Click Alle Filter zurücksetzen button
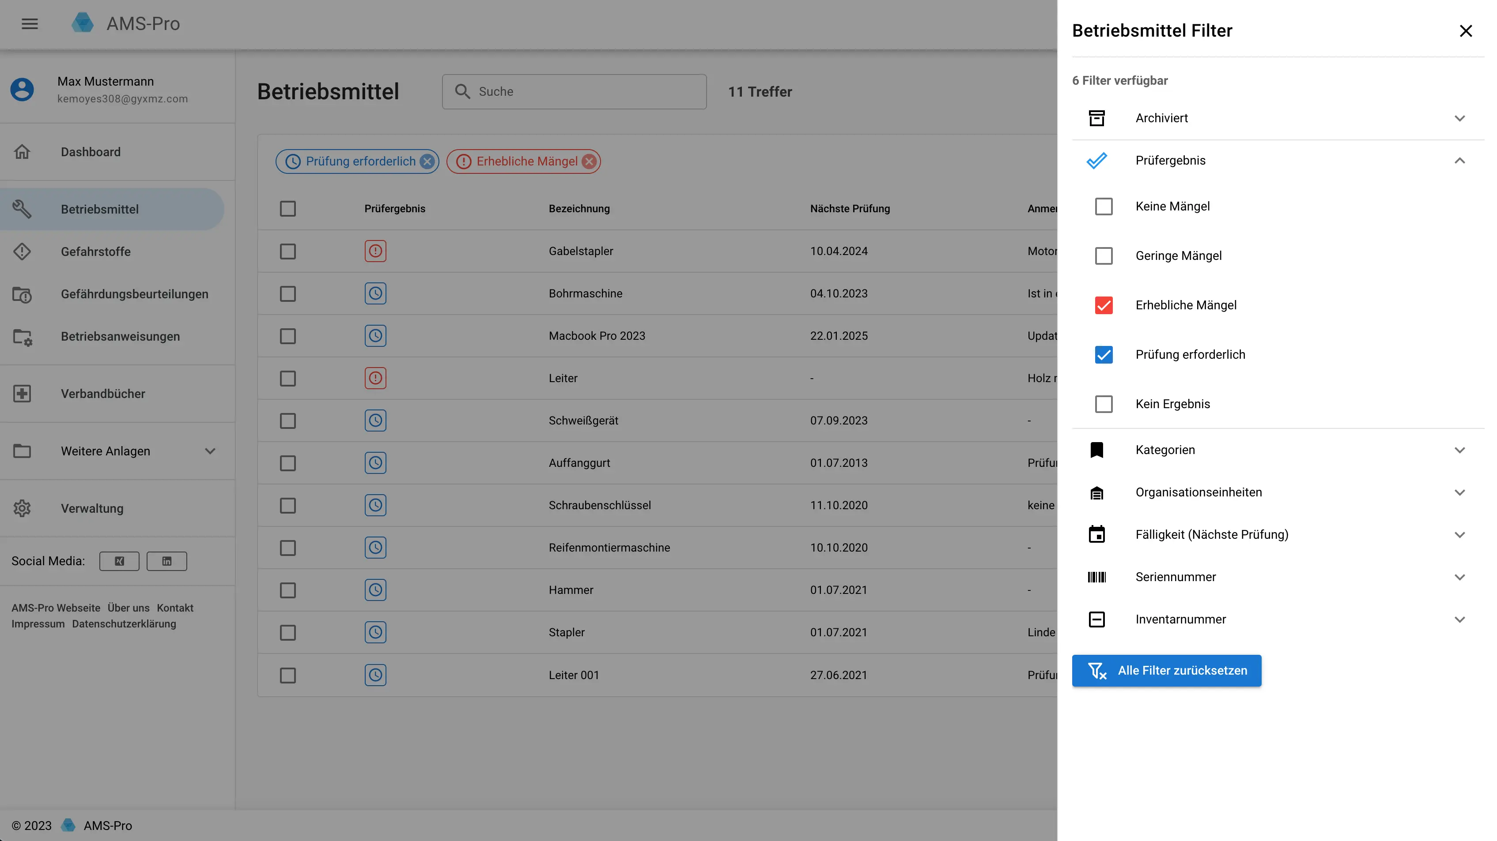The image size is (1497, 841). click(x=1166, y=671)
